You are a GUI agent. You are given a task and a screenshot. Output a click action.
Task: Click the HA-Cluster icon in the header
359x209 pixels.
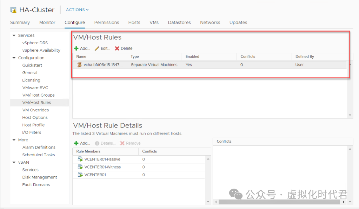pyautogui.click(x=13, y=10)
